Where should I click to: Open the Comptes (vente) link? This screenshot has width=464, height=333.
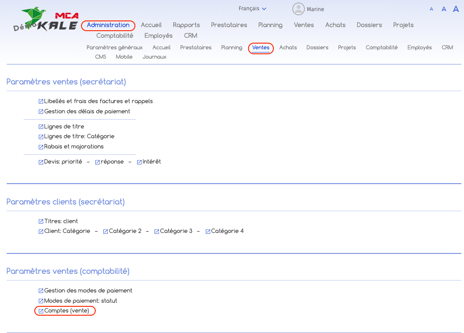pos(67,311)
